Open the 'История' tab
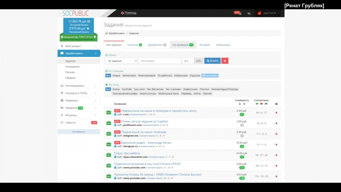This screenshot has height=192, width=341. point(205,45)
